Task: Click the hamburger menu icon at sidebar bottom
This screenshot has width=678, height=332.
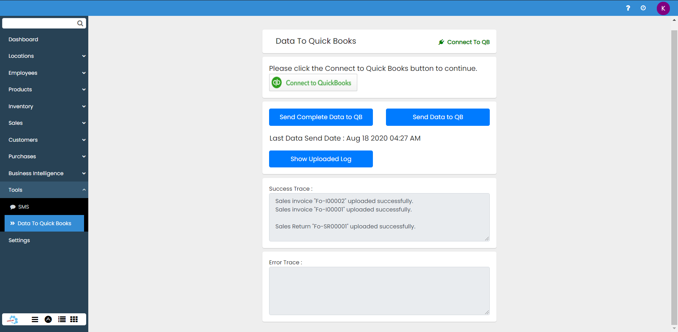Action: (35, 319)
